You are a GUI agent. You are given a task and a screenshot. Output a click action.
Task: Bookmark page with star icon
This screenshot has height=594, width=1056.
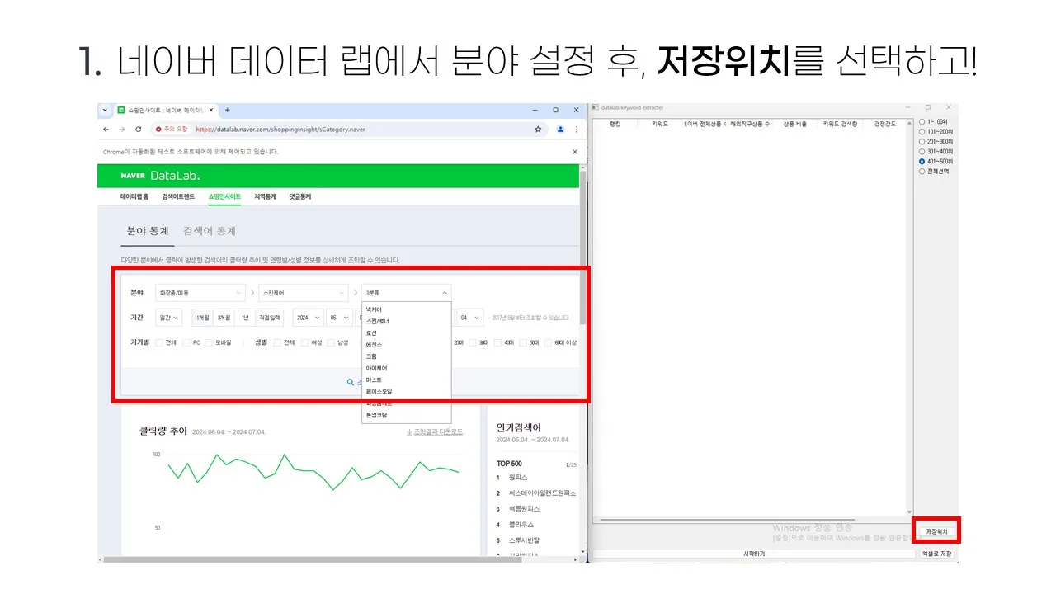[x=538, y=130]
